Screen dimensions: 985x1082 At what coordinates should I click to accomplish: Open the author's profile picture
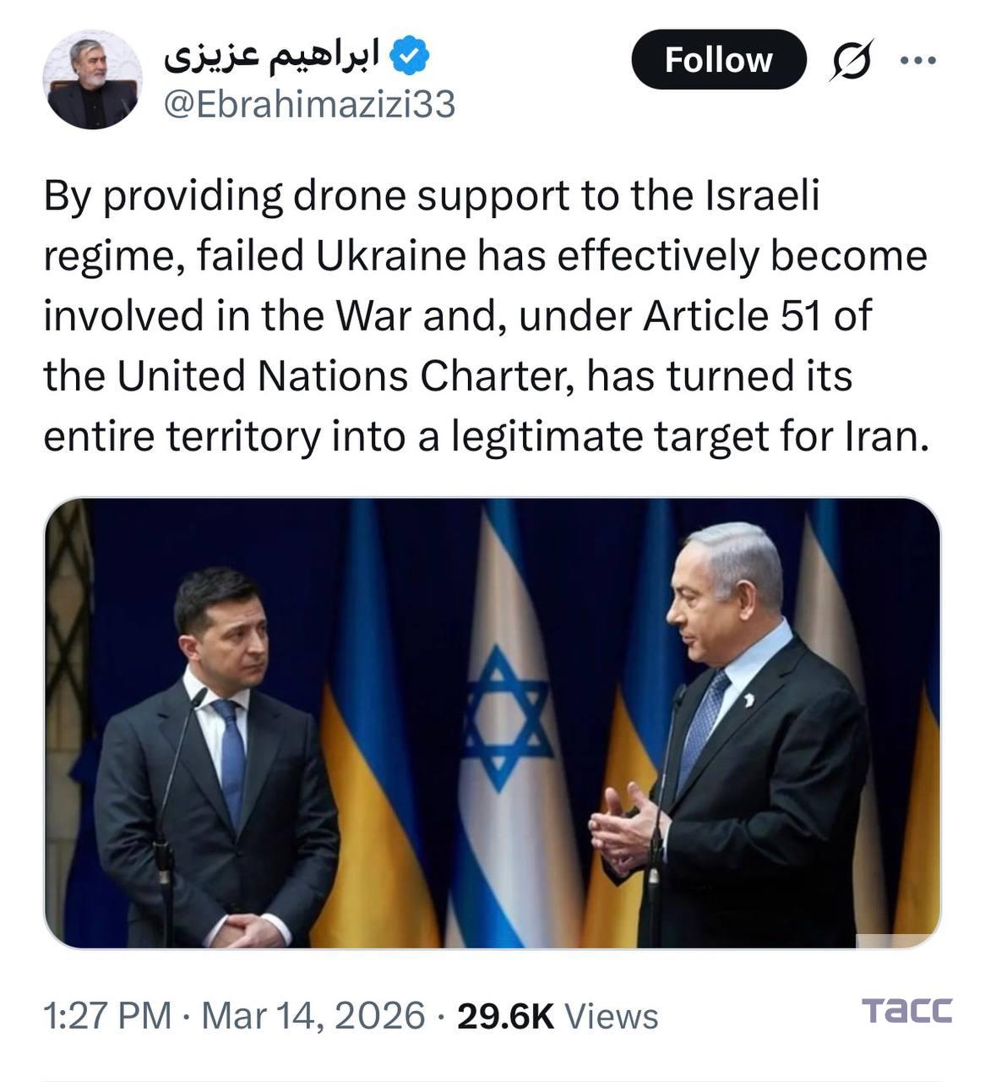[x=92, y=80]
